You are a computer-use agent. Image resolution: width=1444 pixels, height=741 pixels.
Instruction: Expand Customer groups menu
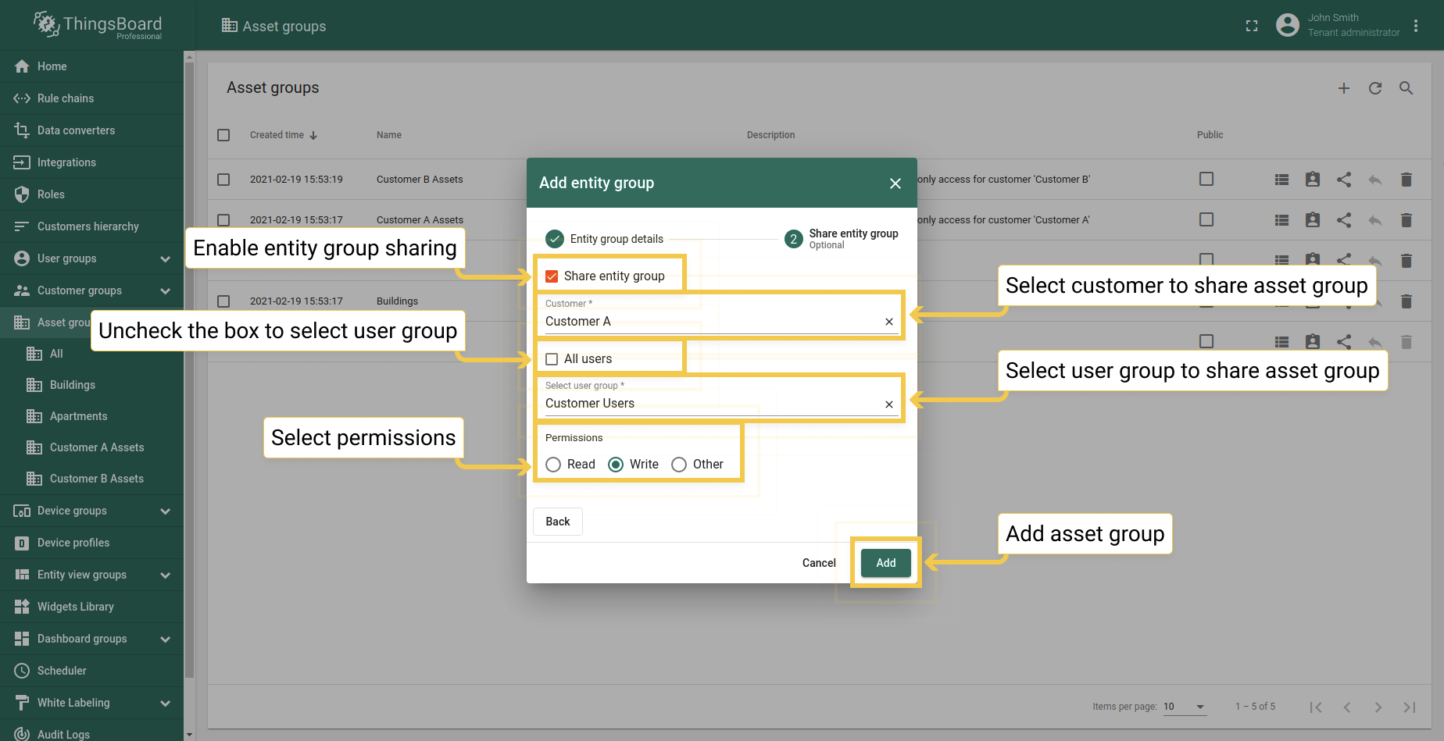pyautogui.click(x=165, y=291)
